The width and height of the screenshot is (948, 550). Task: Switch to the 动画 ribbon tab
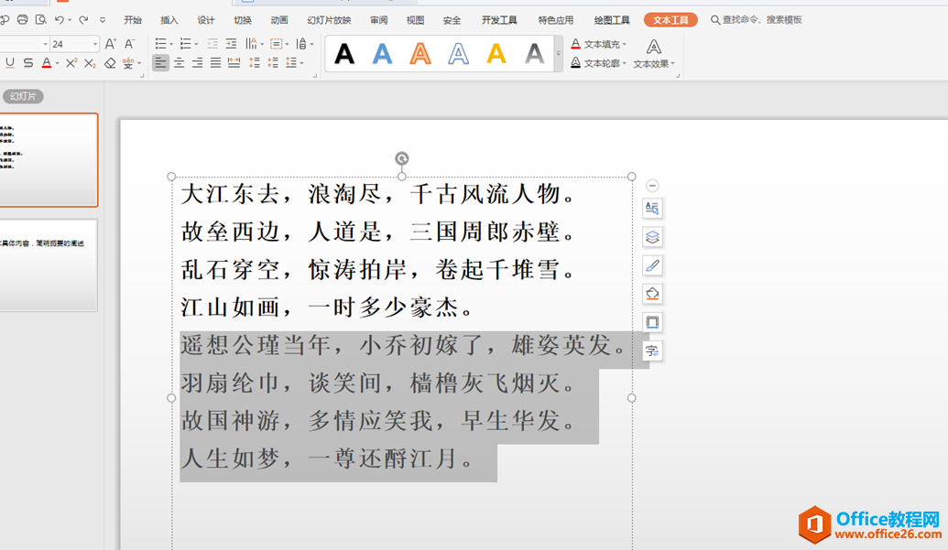coord(279,19)
